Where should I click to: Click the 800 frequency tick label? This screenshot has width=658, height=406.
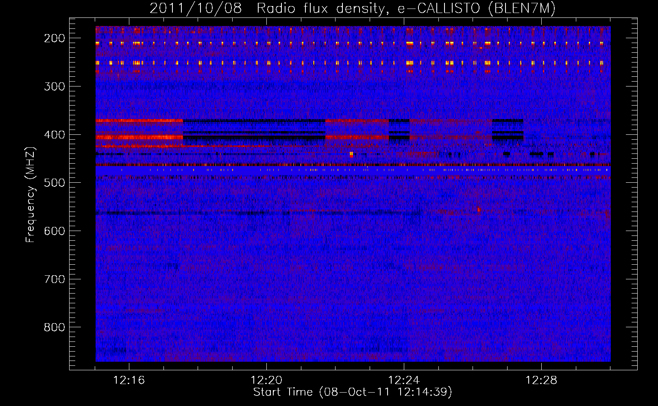54,327
